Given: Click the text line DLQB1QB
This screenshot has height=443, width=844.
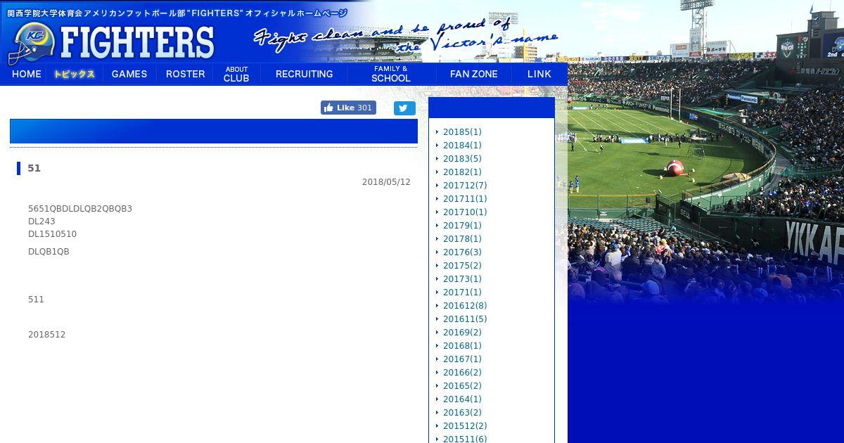Looking at the screenshot, I should coord(49,252).
